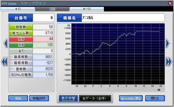Click the machine name アニマルG
The height and width of the screenshot is (107, 174).
pyautogui.click(x=88, y=18)
